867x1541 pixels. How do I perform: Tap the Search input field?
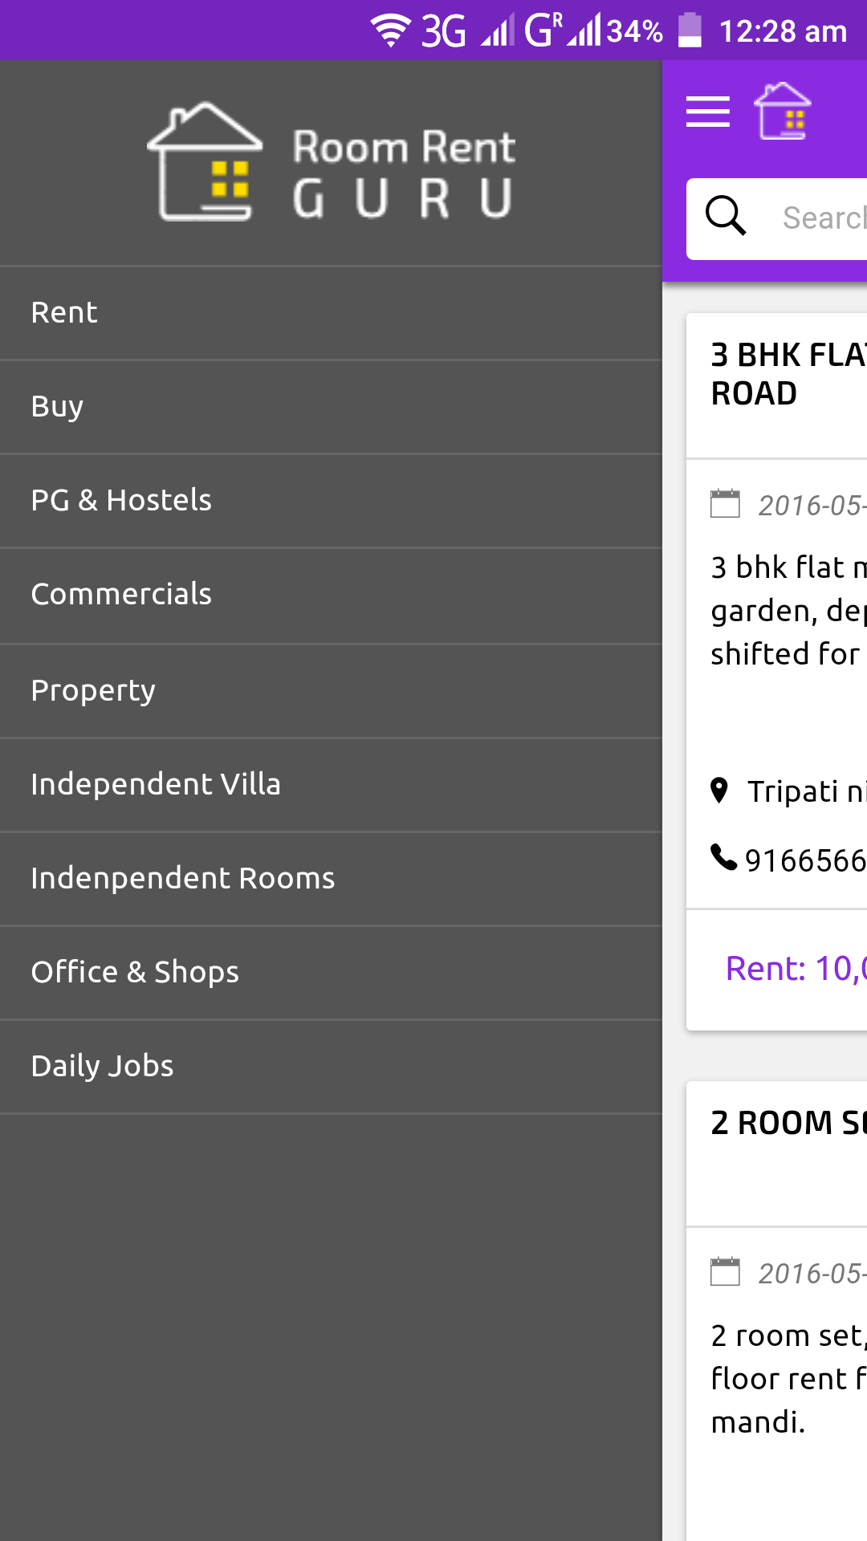tap(819, 218)
